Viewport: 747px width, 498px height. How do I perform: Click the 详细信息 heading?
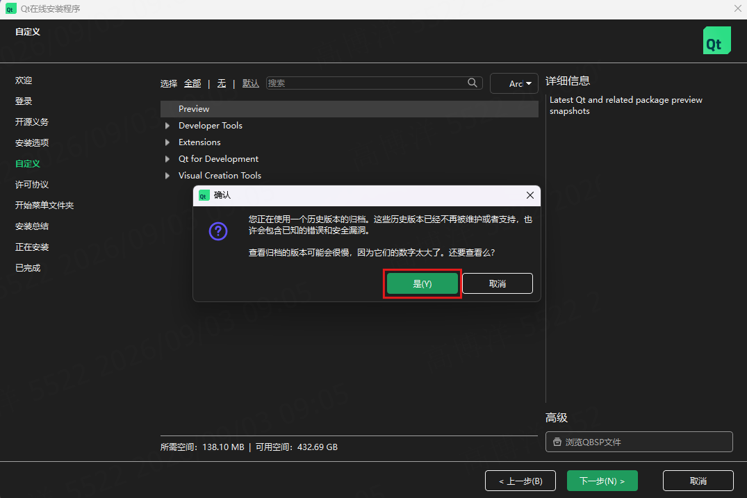point(568,81)
